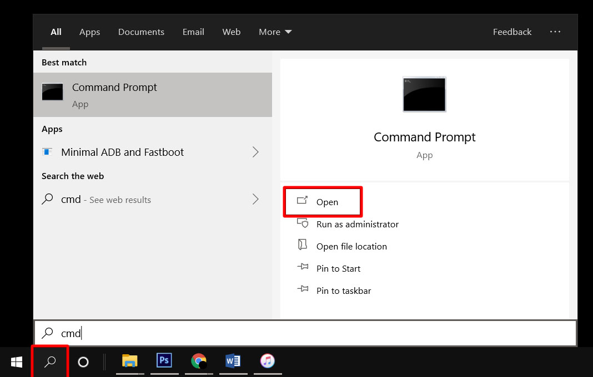Launch Photoshop from the taskbar

pos(164,361)
